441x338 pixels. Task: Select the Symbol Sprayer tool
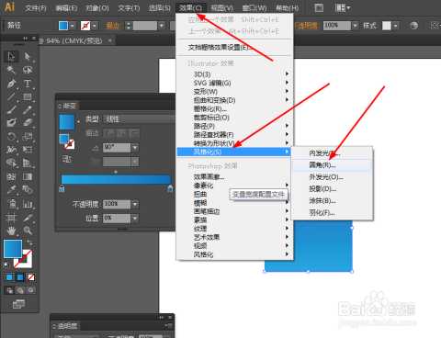[11, 204]
